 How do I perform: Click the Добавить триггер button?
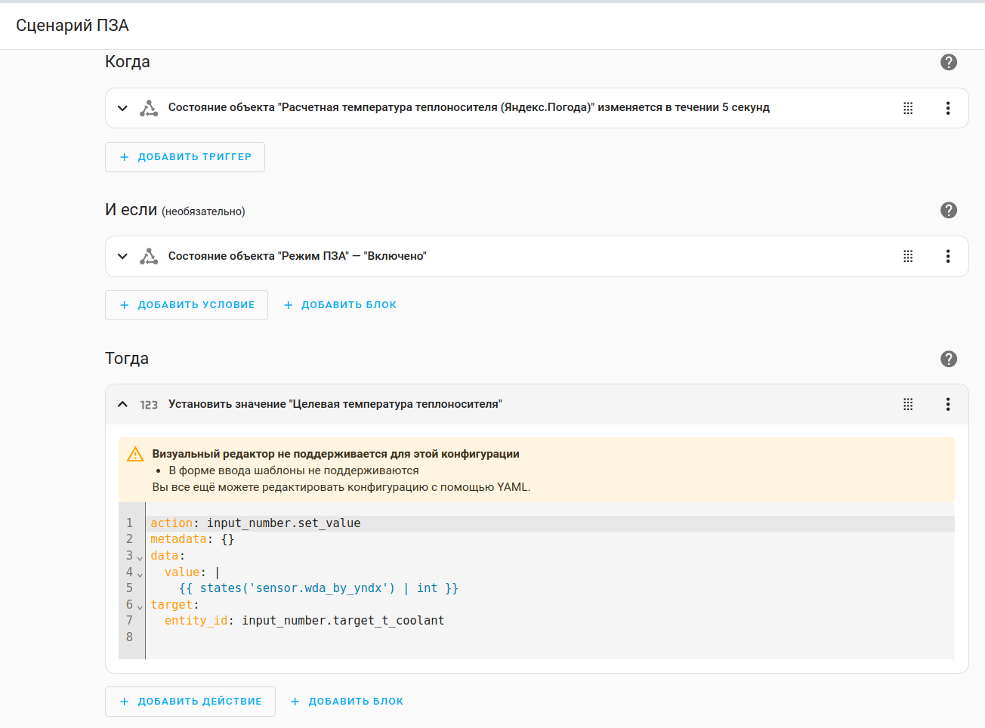click(185, 157)
